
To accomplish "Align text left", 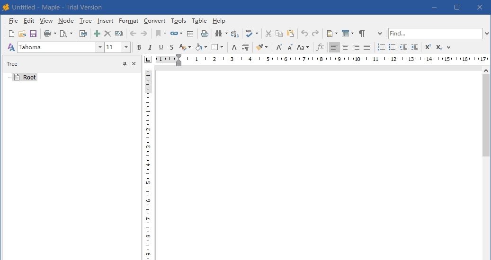I will (334, 47).
